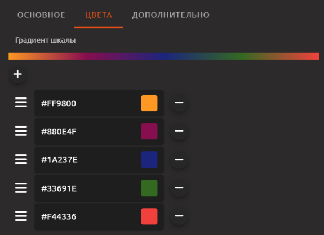Open the green #33691E color swatch
This screenshot has height=235, width=324.
[x=149, y=188]
